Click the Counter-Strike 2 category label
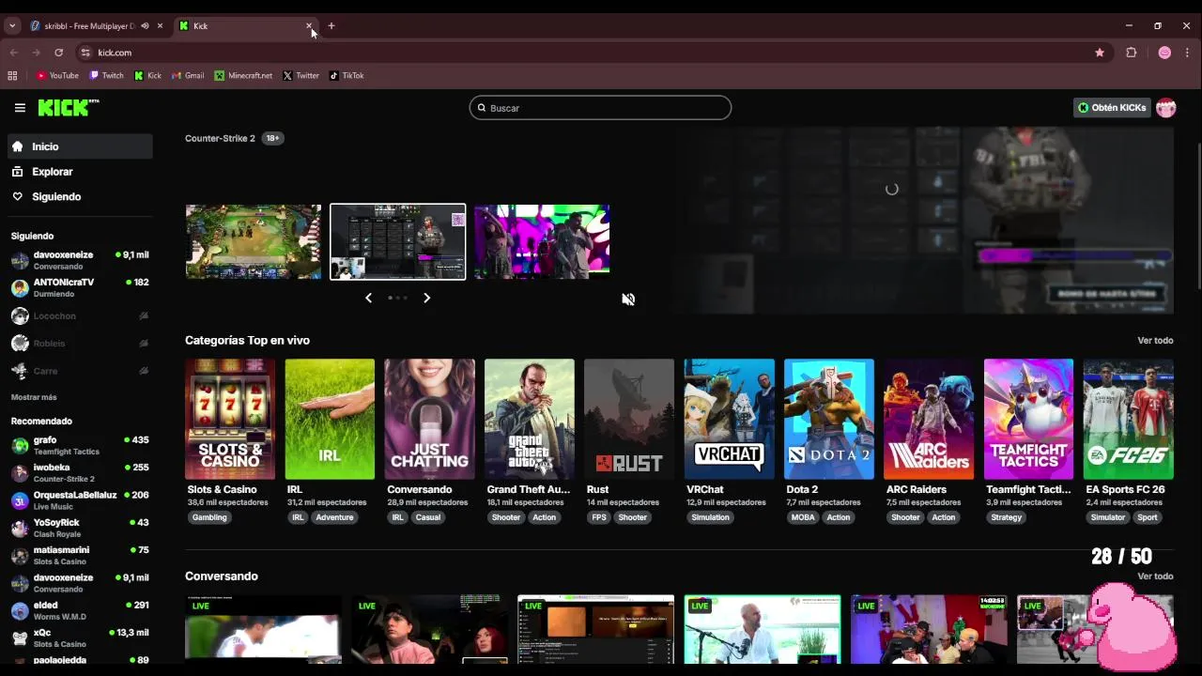Image resolution: width=1202 pixels, height=676 pixels. click(x=220, y=138)
